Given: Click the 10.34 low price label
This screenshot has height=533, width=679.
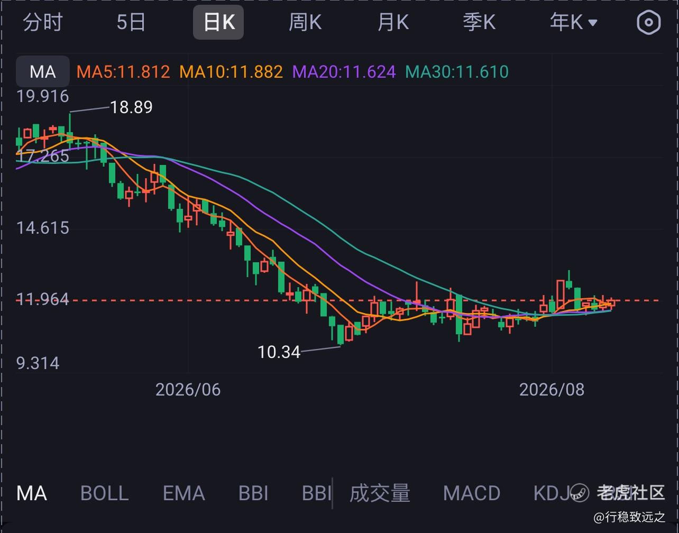Looking at the screenshot, I should click(279, 352).
